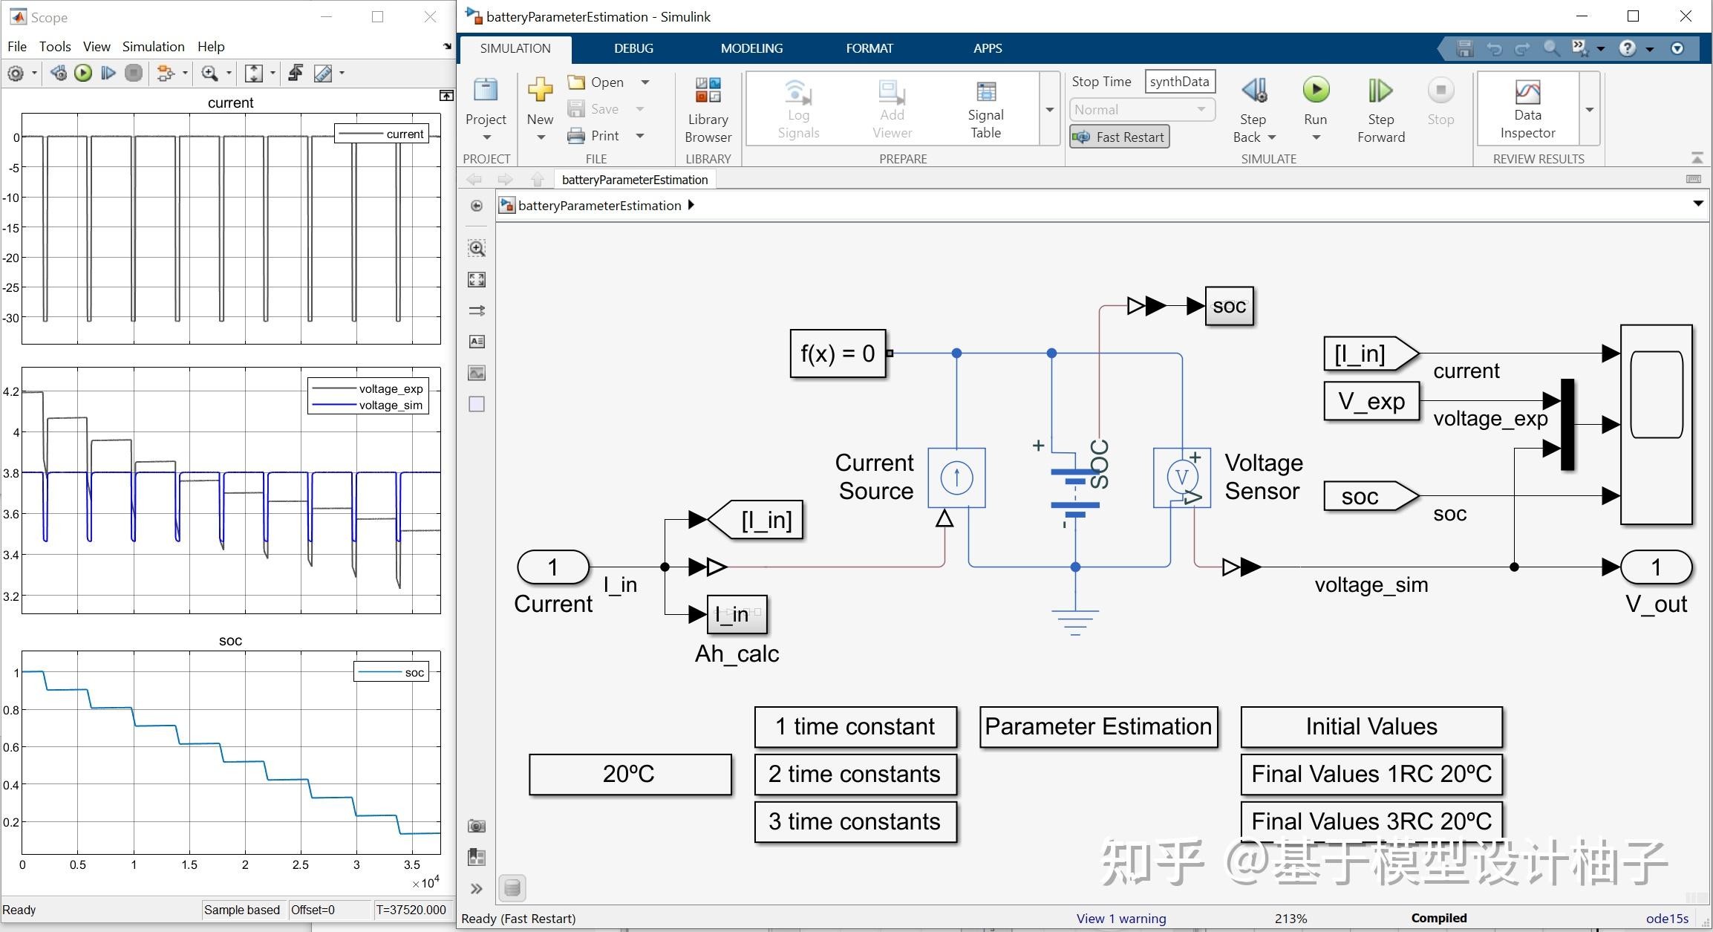
Task: Open the Simulation menu in the Scope window
Action: (x=153, y=46)
